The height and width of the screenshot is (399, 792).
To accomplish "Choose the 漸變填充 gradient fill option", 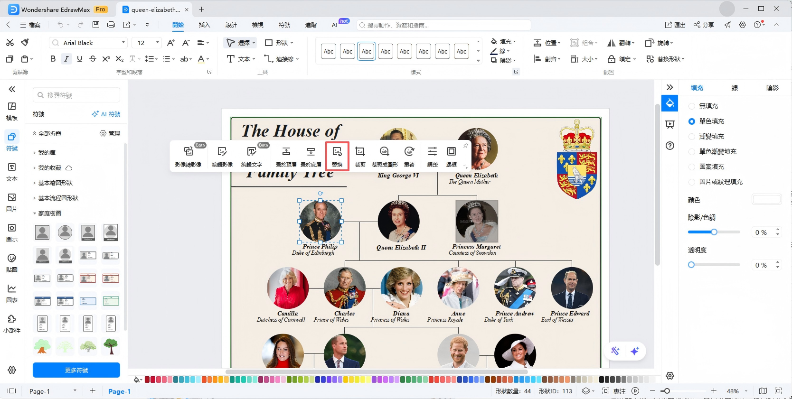I will coord(692,137).
